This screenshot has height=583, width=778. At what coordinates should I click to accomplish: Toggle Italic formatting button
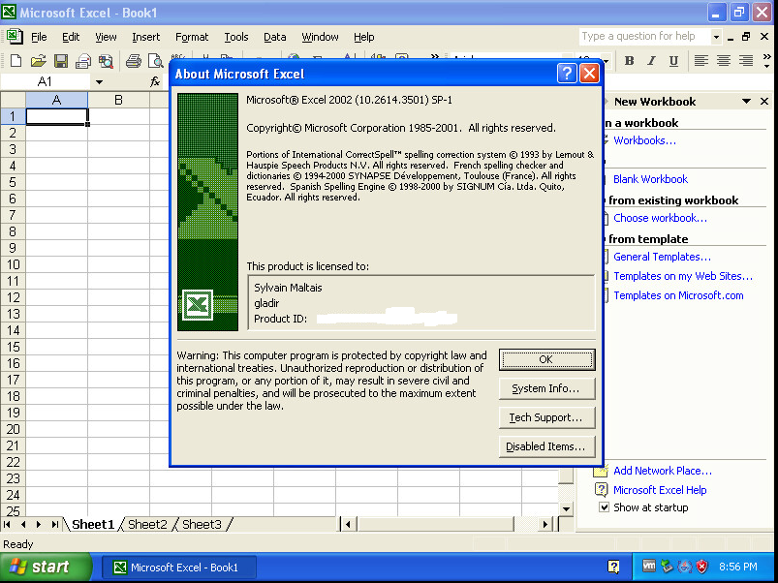[651, 60]
